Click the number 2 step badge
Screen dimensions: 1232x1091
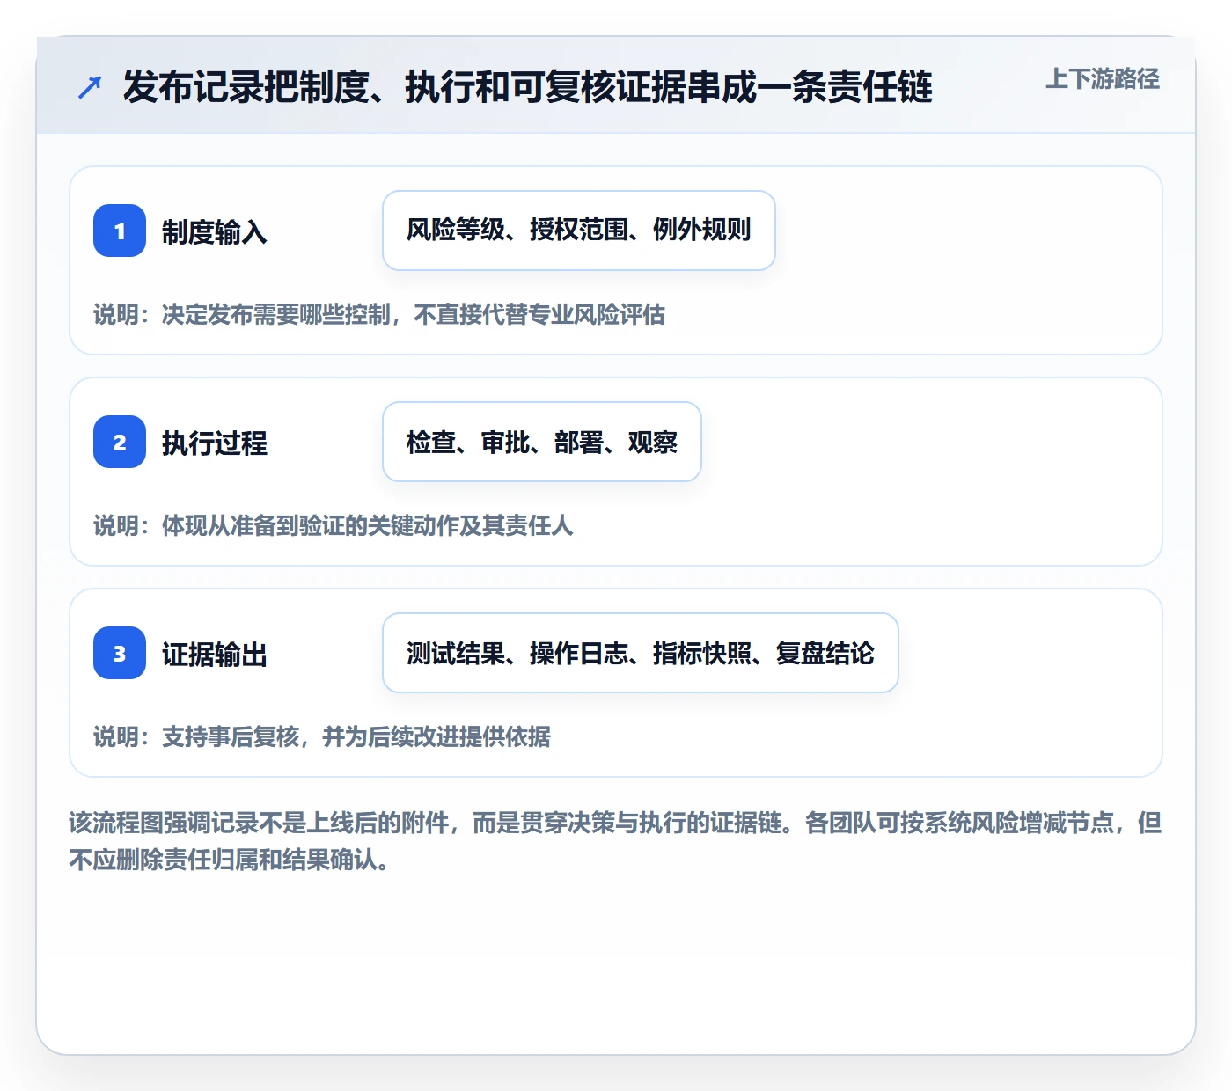120,442
